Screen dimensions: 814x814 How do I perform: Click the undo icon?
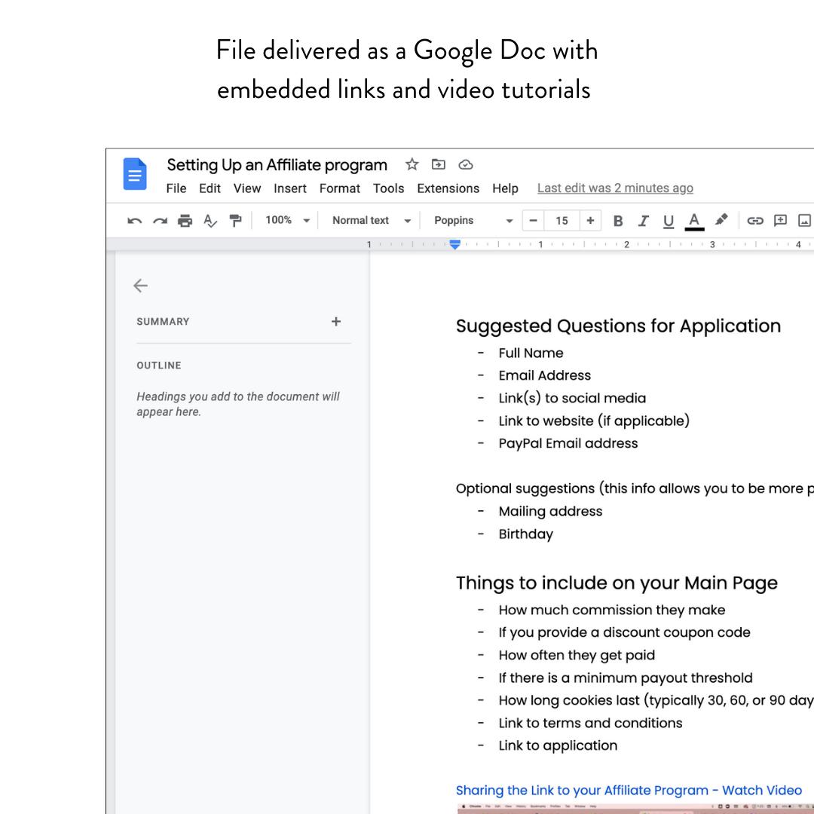click(135, 221)
